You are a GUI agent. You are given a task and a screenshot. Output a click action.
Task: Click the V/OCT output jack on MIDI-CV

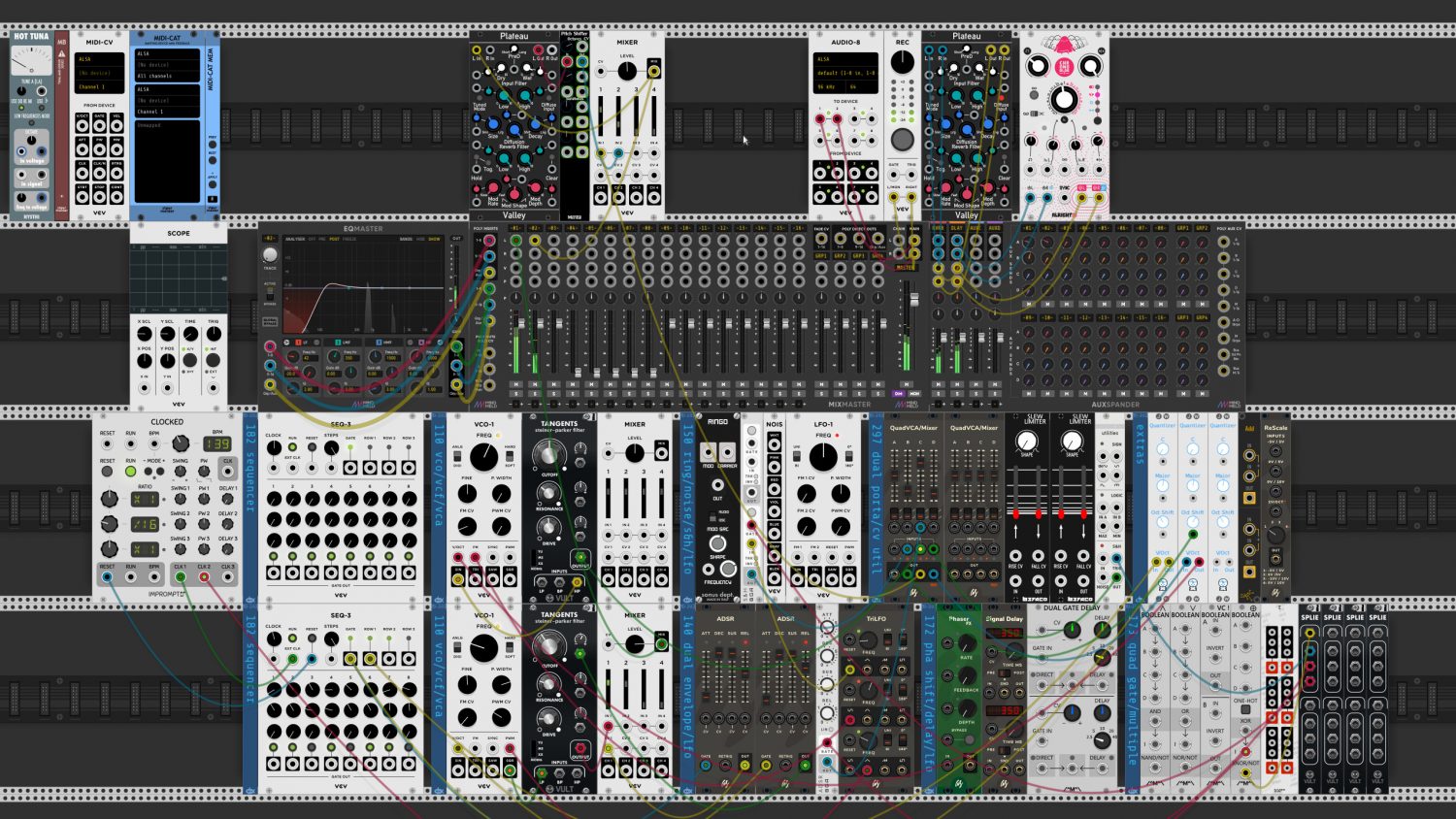83,125
